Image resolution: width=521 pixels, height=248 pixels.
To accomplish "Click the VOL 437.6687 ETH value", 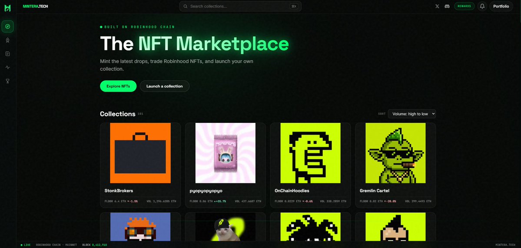I will [248, 201].
